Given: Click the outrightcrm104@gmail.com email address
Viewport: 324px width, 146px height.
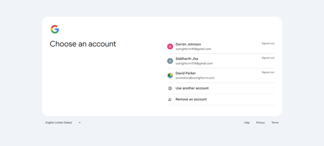Looking at the screenshot, I should (194, 64).
